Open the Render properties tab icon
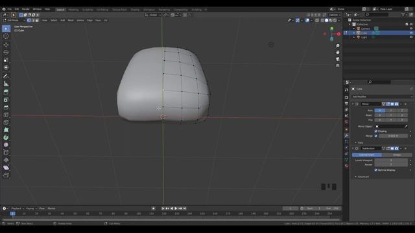 pyautogui.click(x=346, y=97)
